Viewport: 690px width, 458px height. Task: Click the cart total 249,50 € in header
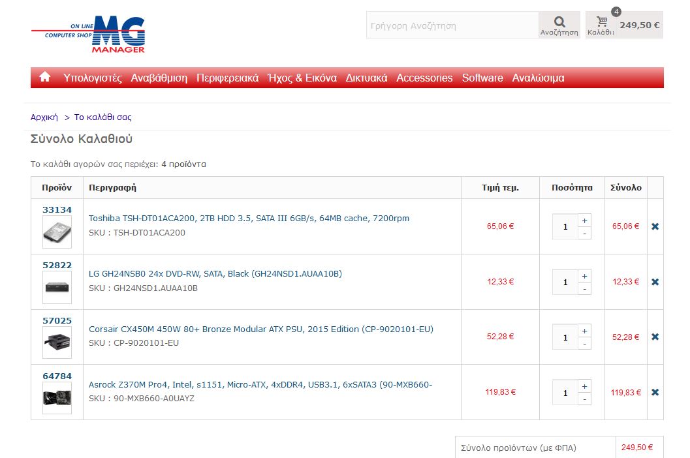(x=639, y=25)
